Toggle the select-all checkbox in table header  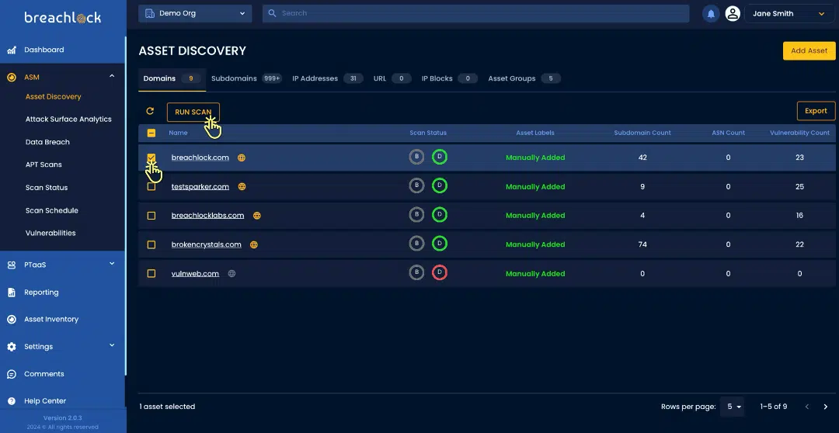coord(151,133)
